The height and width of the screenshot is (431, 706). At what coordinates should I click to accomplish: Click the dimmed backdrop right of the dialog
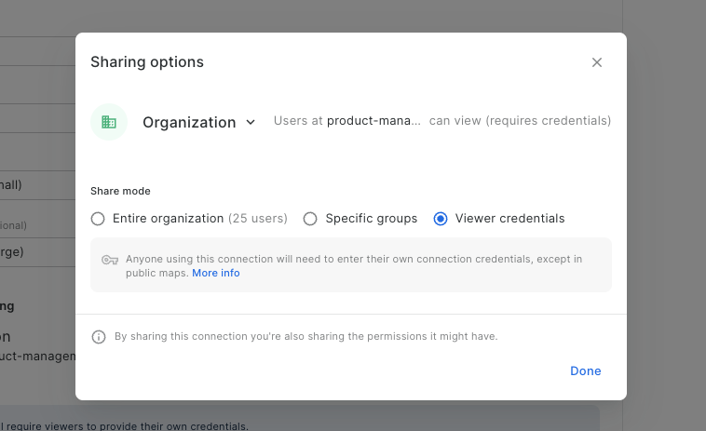[x=666, y=214]
